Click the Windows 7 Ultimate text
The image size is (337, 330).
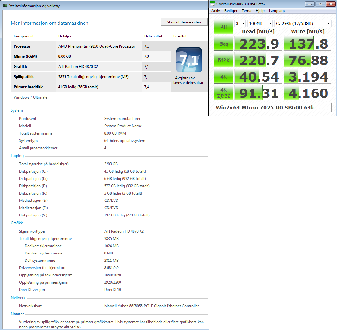pyautogui.click(x=31, y=97)
